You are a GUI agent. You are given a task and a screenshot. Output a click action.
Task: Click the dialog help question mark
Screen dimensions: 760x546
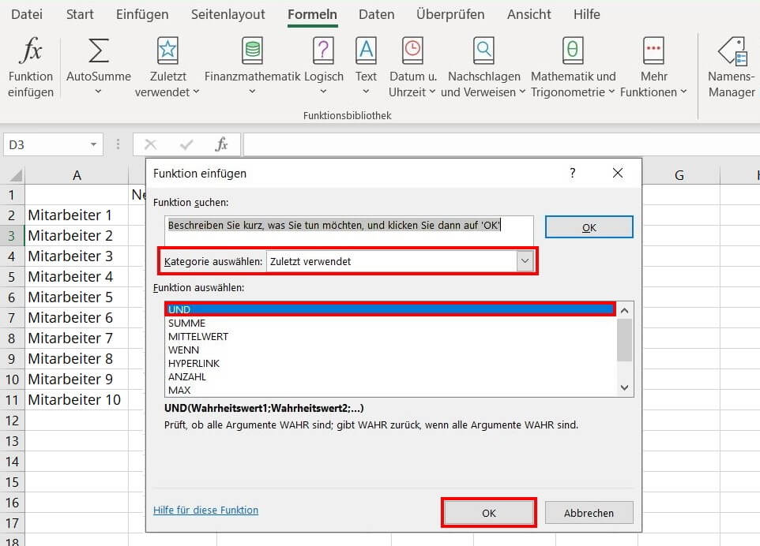click(573, 173)
